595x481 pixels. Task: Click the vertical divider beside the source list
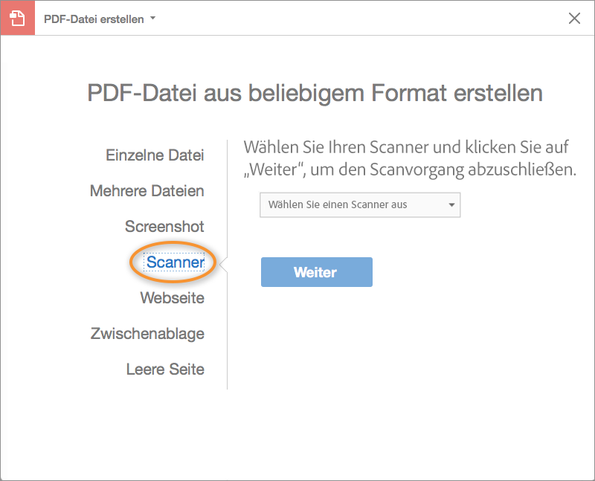coord(227,335)
